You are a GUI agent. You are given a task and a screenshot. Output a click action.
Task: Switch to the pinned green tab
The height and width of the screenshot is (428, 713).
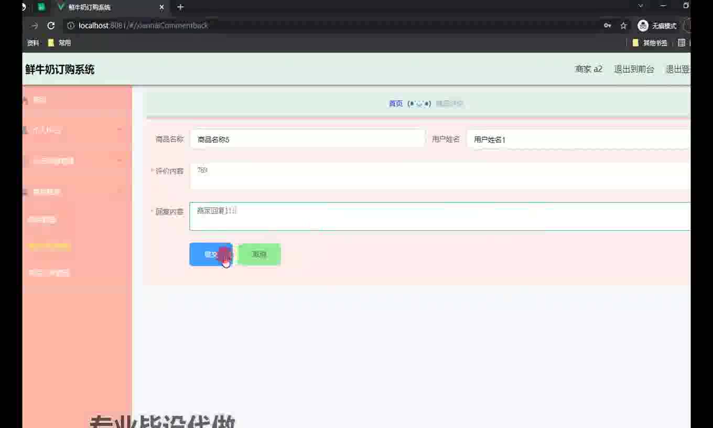(41, 7)
